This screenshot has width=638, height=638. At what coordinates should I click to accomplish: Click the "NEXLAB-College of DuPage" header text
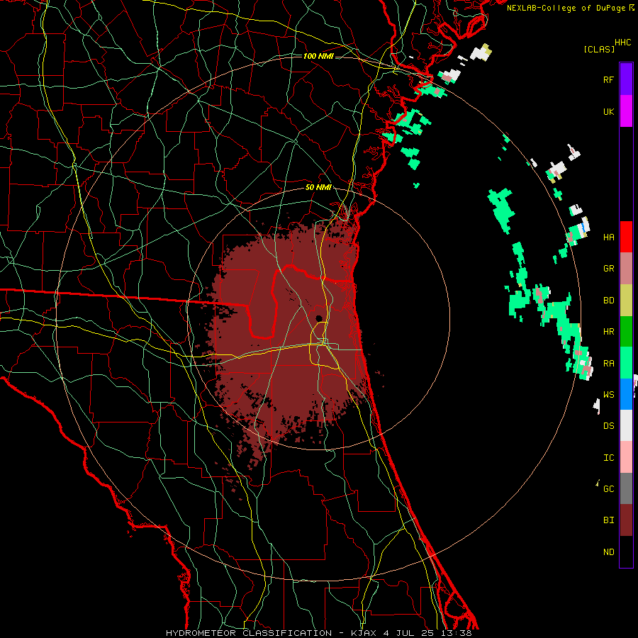tap(567, 8)
